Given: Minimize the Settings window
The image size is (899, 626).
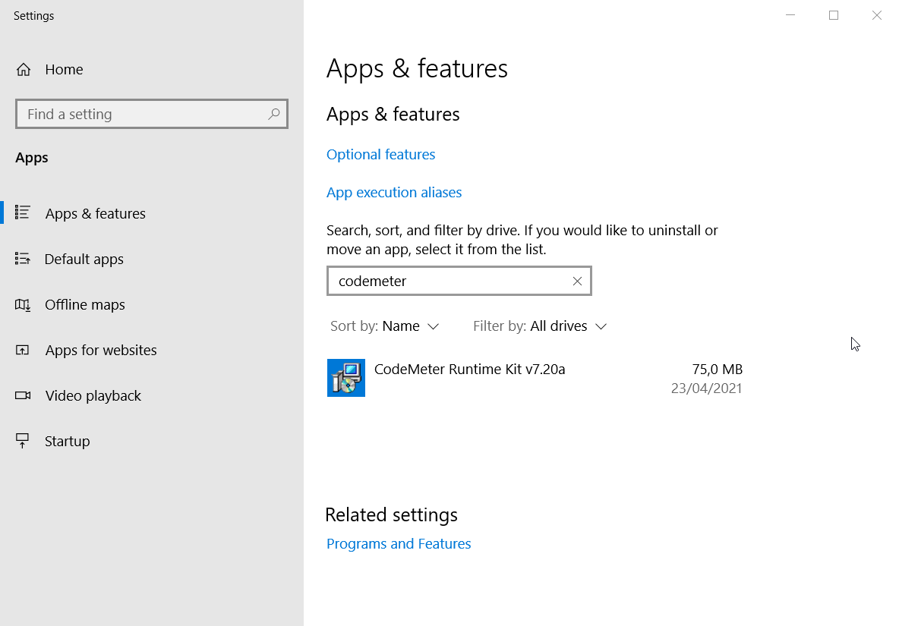Looking at the screenshot, I should tap(790, 15).
